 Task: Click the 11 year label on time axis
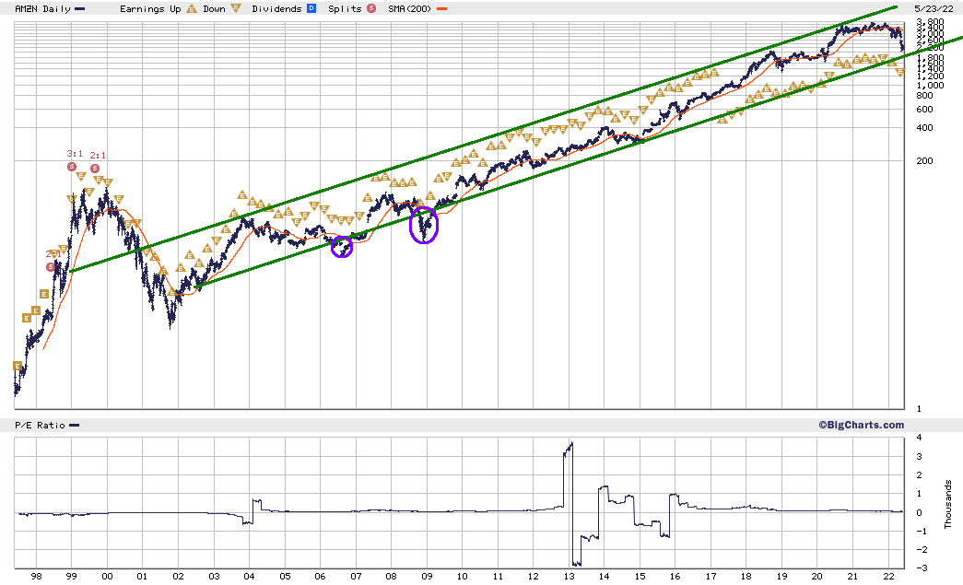[x=498, y=577]
